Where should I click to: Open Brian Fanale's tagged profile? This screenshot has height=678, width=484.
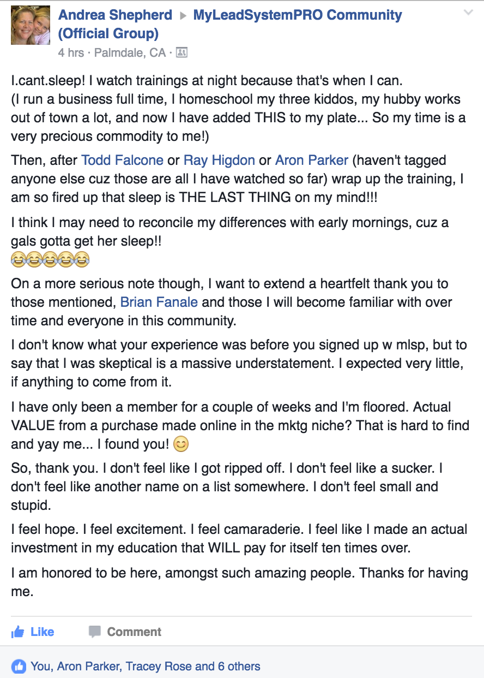tap(159, 302)
